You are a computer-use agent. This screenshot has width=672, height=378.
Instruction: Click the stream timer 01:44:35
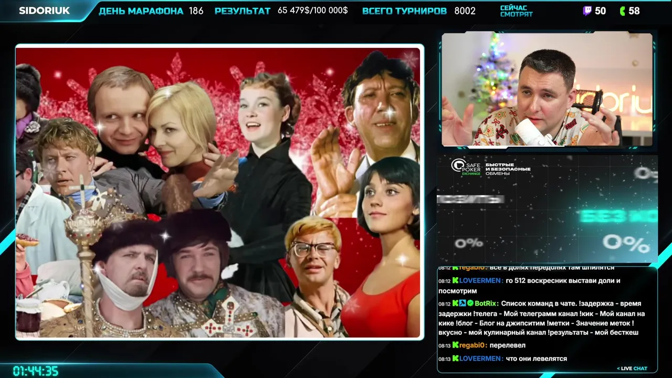click(36, 371)
